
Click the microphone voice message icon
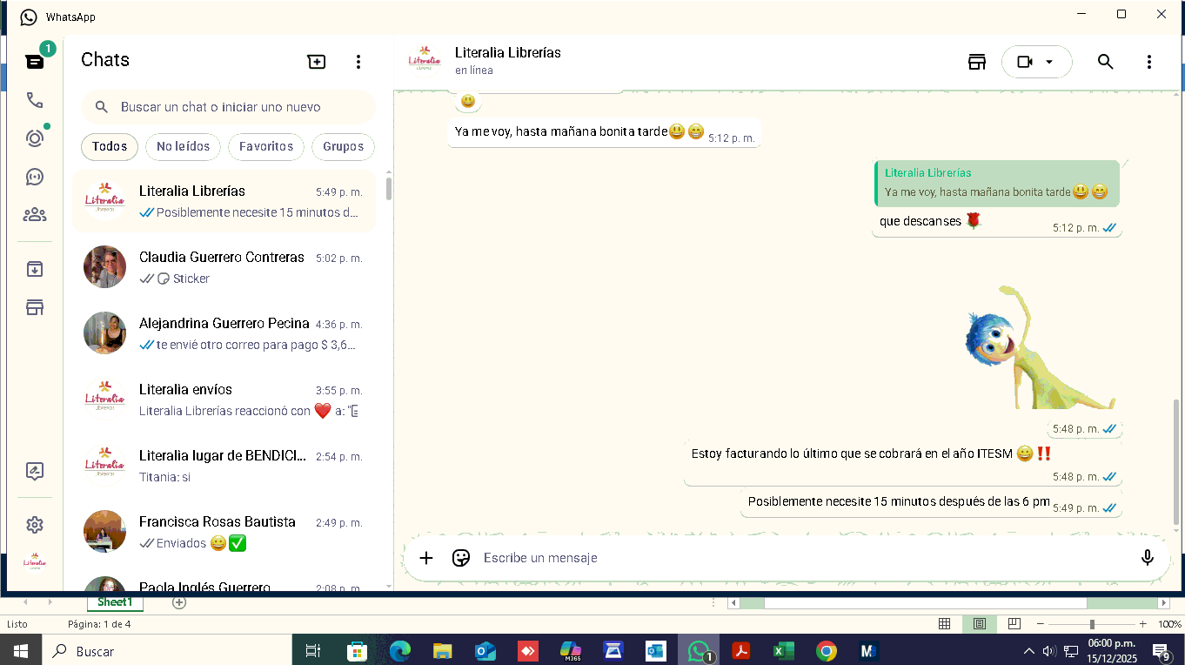click(x=1148, y=558)
